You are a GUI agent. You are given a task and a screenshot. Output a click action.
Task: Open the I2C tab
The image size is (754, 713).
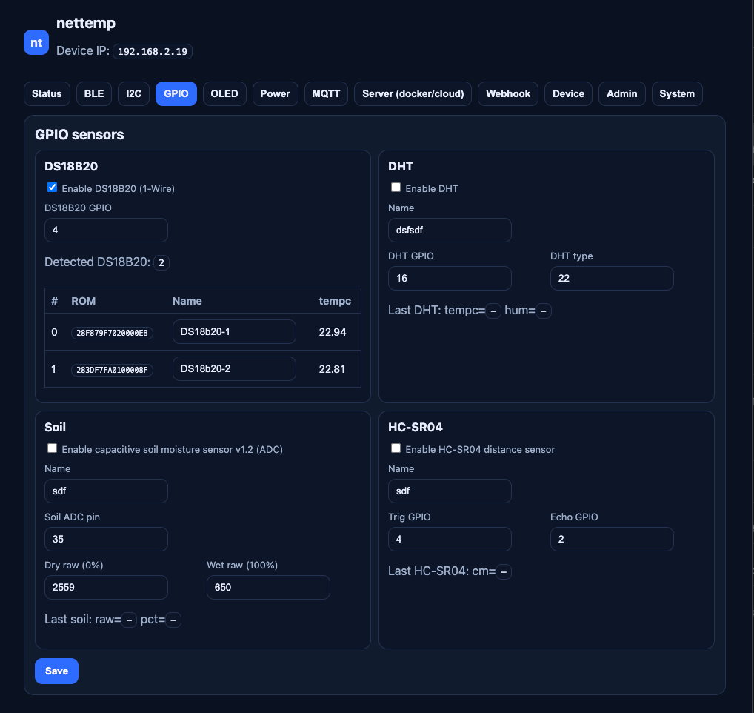click(133, 94)
